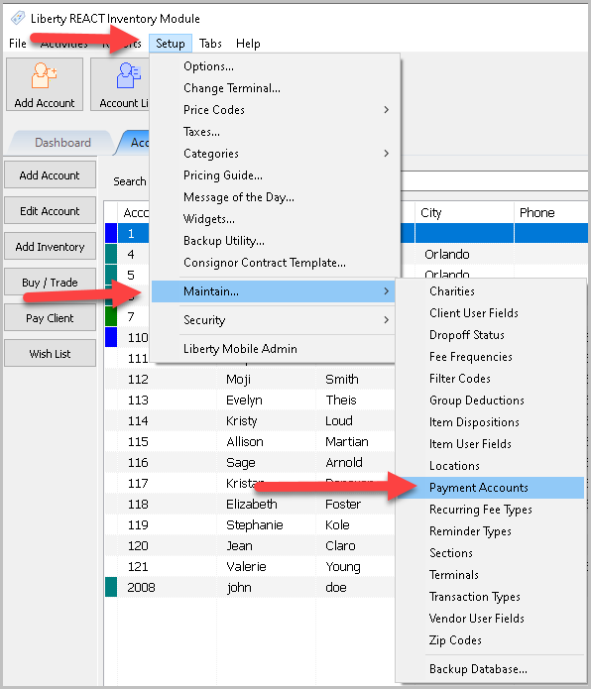The height and width of the screenshot is (689, 591).
Task: Click the Phone column header
Action: pos(551,213)
